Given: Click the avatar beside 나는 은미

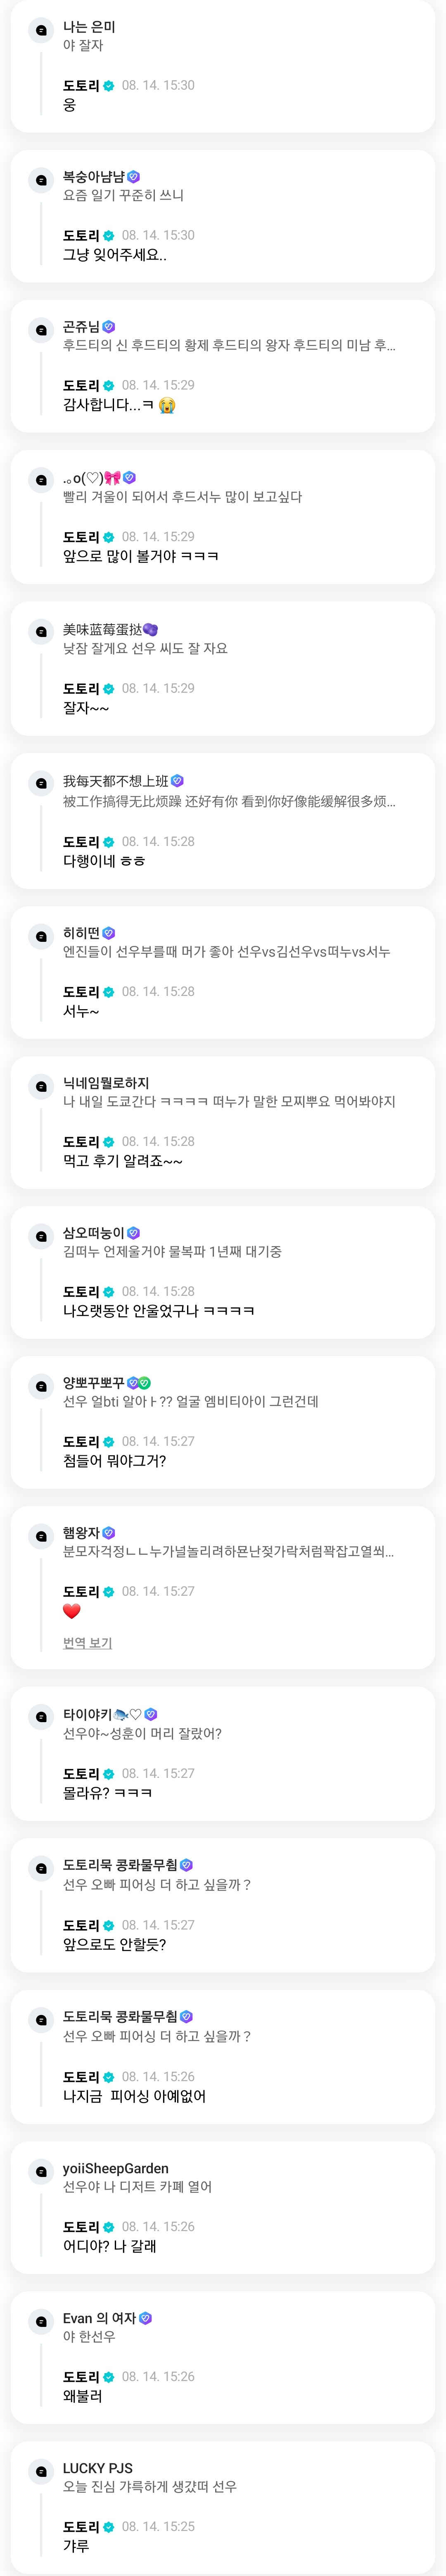Looking at the screenshot, I should (41, 30).
